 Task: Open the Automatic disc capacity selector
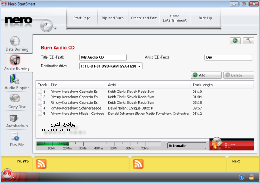187,146
